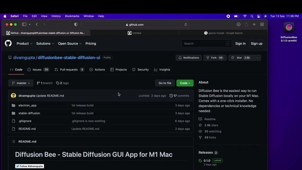Click the Wi-Fi status icon
Viewport: 302px width, 170px height.
pyautogui.click(x=245, y=16)
